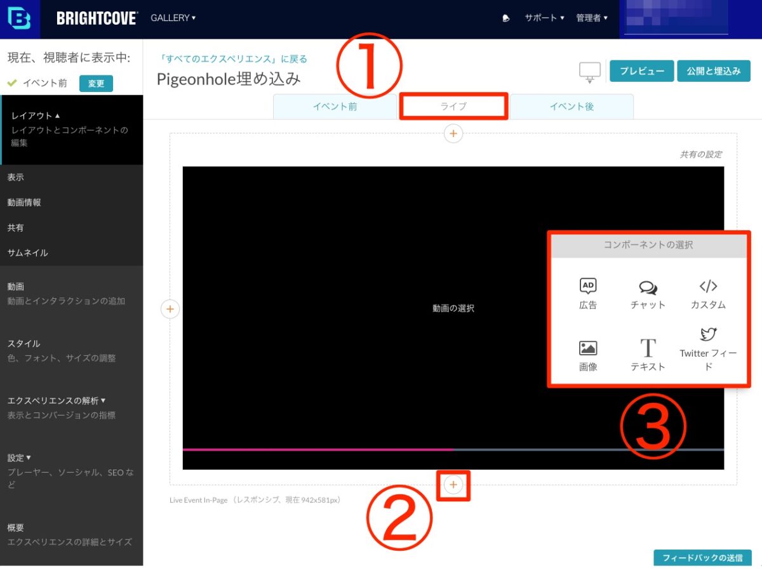The height and width of the screenshot is (573, 762).
Task: Switch to the ライブ tab
Action: [453, 107]
